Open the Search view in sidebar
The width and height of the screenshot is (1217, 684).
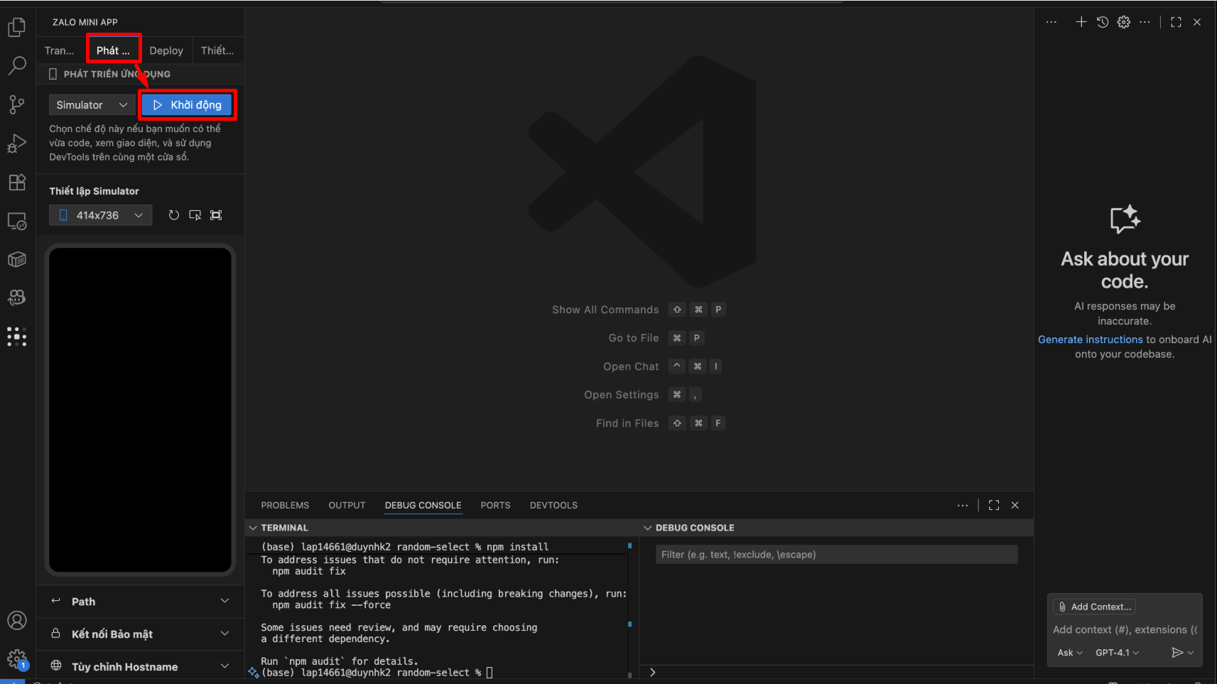tap(16, 65)
